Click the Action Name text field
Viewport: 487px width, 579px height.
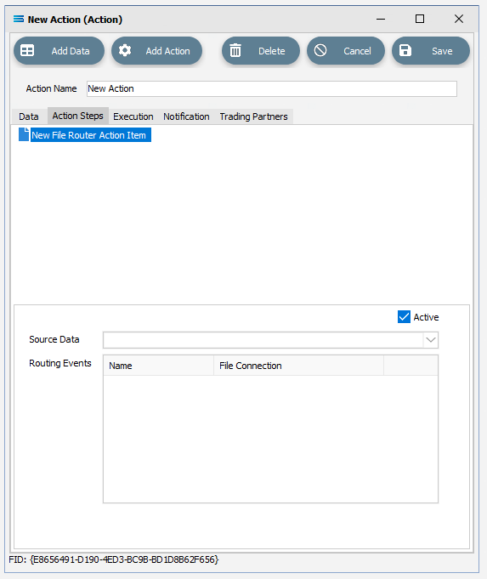[272, 89]
